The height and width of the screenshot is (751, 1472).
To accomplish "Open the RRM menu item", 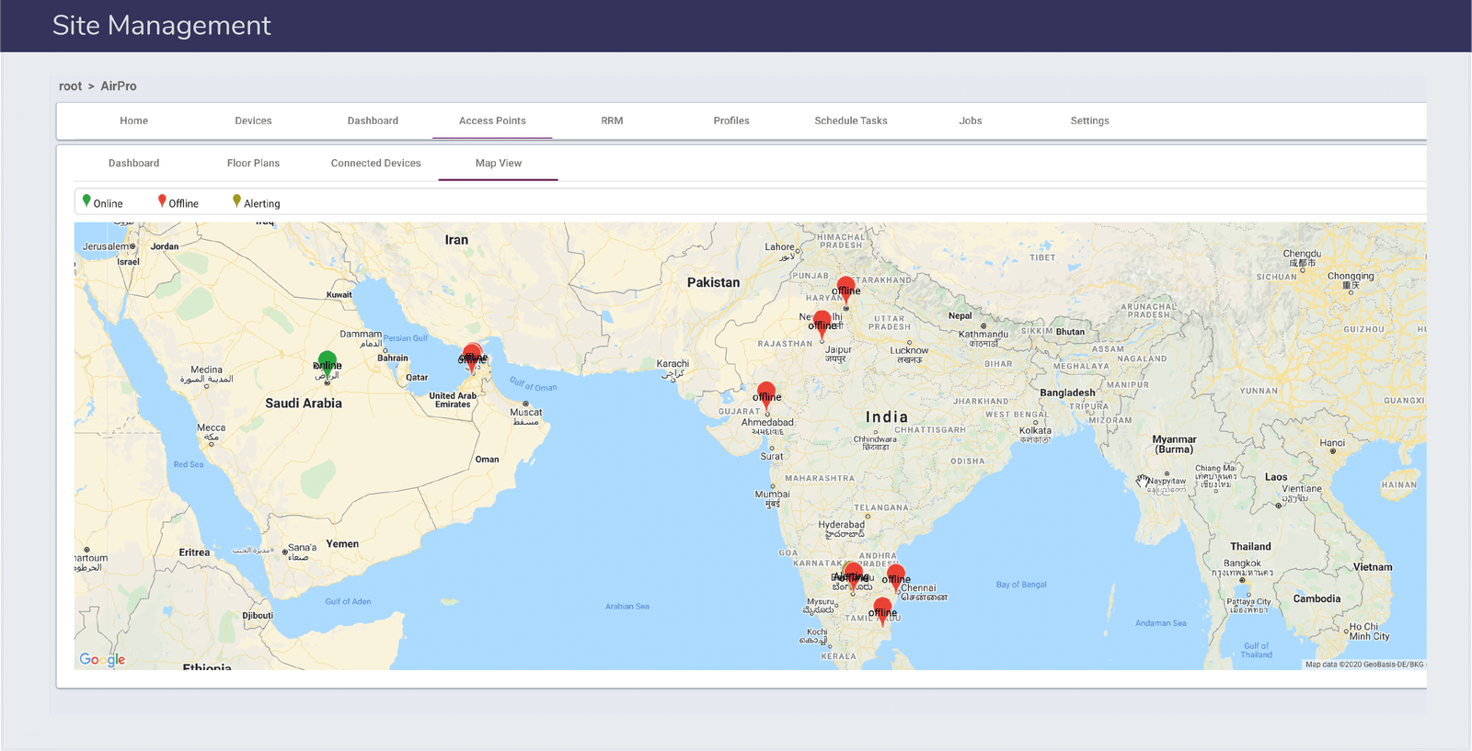I will tap(612, 120).
